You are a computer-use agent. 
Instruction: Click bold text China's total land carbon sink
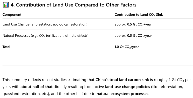click(x=122, y=80)
